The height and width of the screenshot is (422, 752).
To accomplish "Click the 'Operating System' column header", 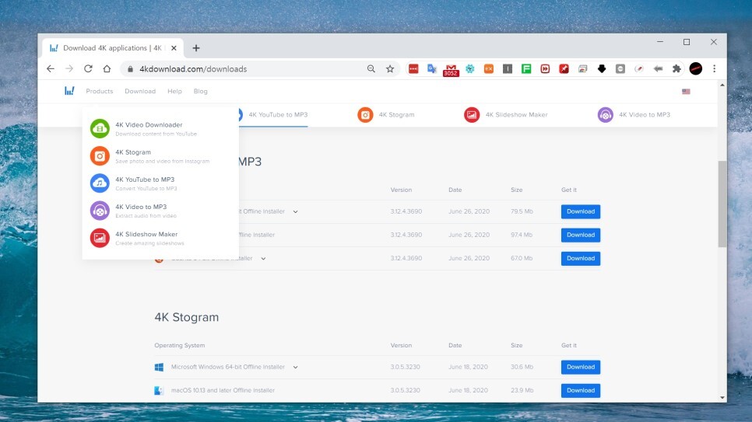I will coord(179,345).
